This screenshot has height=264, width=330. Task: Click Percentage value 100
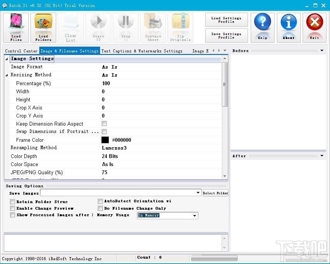click(106, 83)
